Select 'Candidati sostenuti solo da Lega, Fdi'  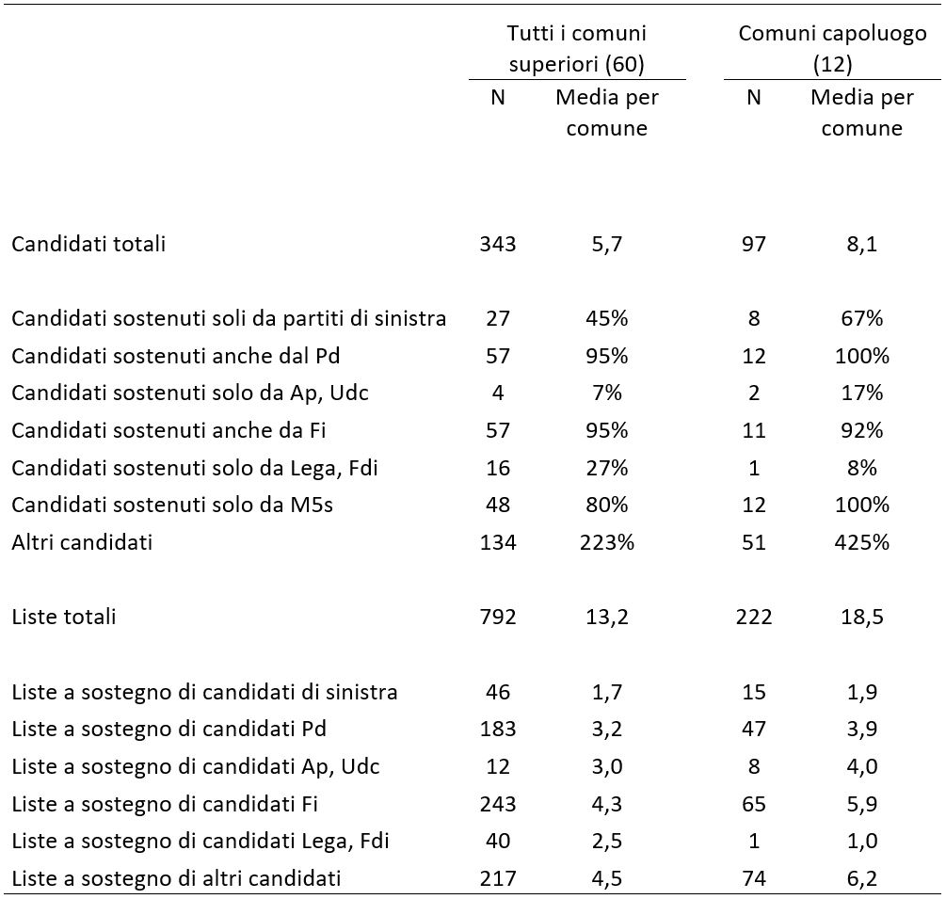[x=194, y=468]
